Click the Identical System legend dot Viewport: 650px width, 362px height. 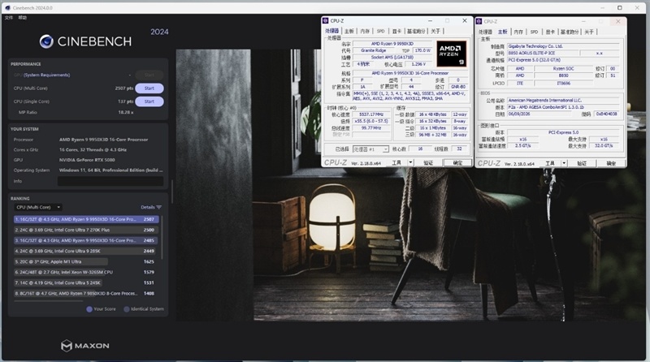(127, 309)
